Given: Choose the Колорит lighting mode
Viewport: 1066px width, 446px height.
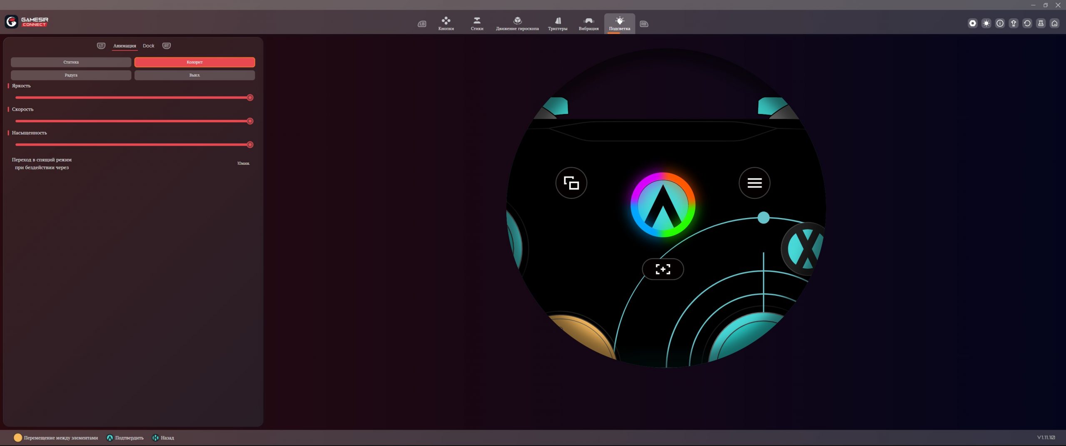Looking at the screenshot, I should [x=194, y=62].
